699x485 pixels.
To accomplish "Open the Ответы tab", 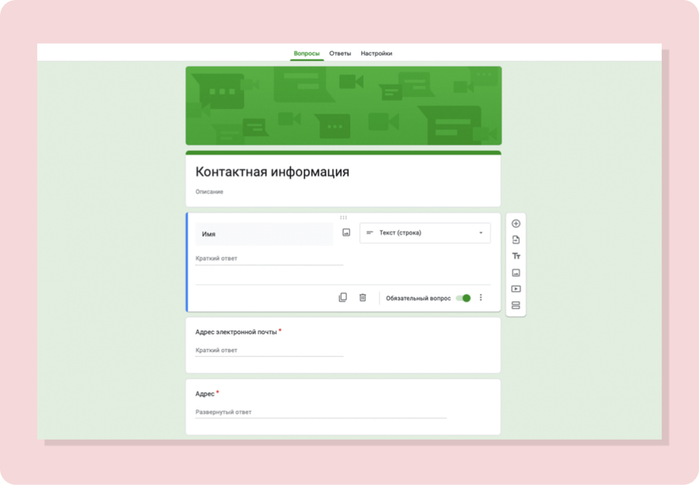I will click(340, 53).
